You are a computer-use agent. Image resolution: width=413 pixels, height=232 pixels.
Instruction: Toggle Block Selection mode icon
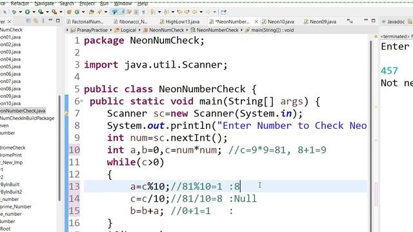(129, 12)
